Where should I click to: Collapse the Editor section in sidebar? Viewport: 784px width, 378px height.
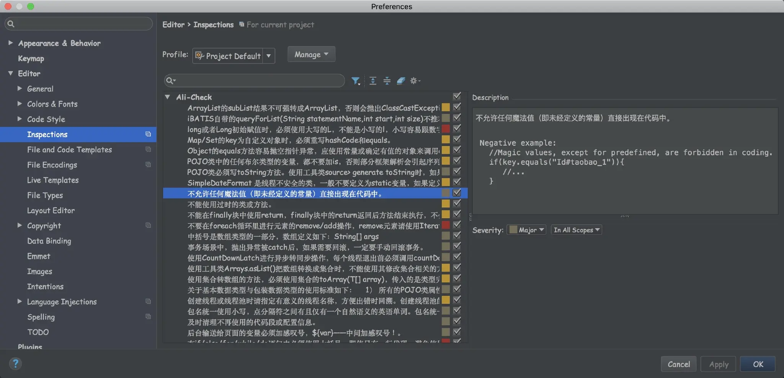[x=11, y=73]
